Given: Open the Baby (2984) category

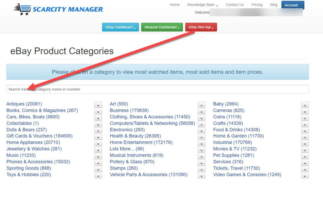Looking at the screenshot, I should tap(226, 104).
